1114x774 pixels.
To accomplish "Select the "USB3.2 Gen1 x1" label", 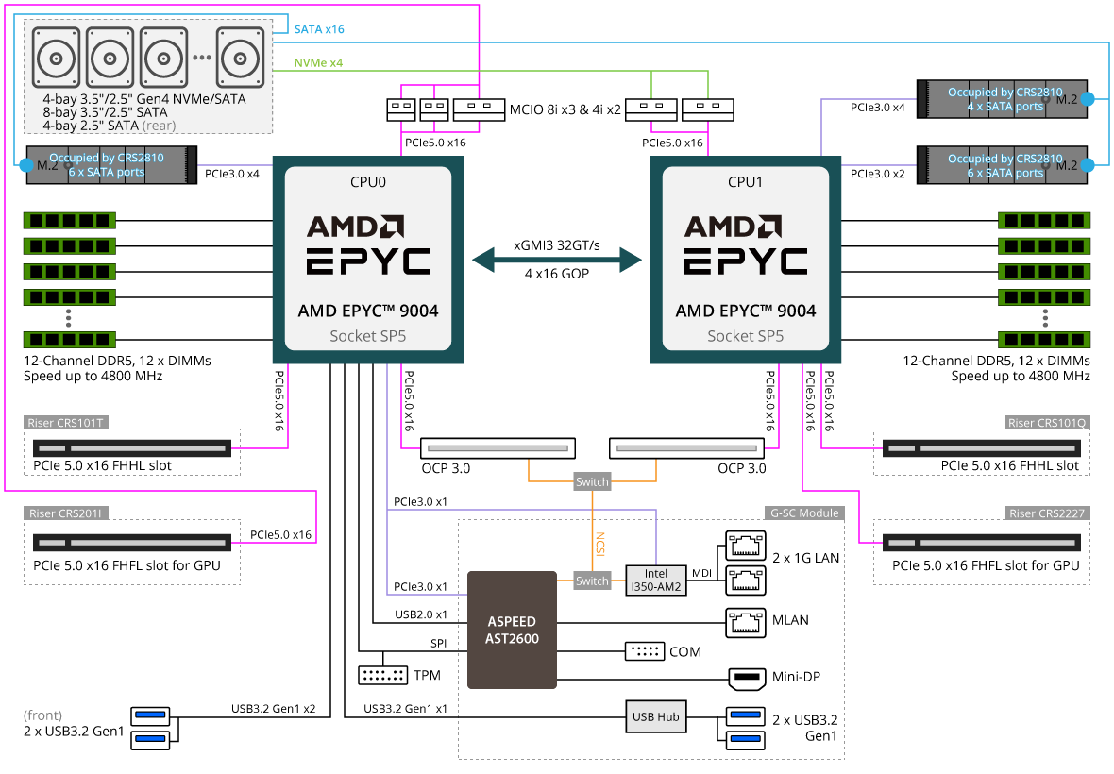I will tap(406, 709).
